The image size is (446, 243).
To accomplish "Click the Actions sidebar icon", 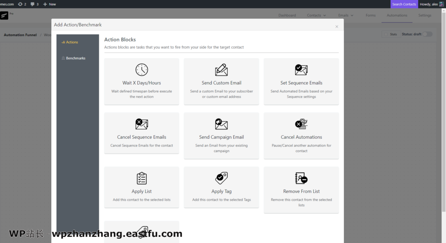I will click(x=63, y=42).
